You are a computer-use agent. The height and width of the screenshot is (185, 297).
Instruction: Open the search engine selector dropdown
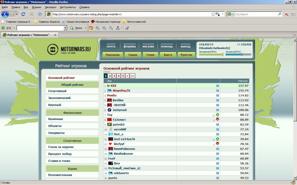coord(231,14)
